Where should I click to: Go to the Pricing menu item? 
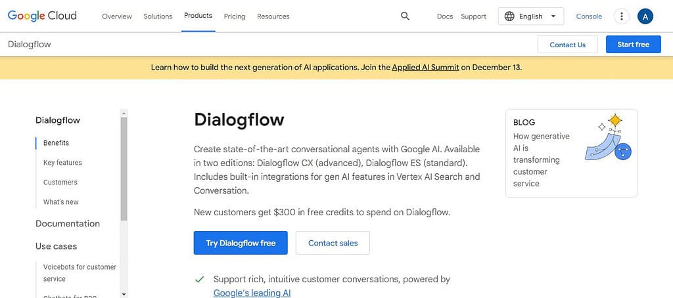pyautogui.click(x=235, y=16)
